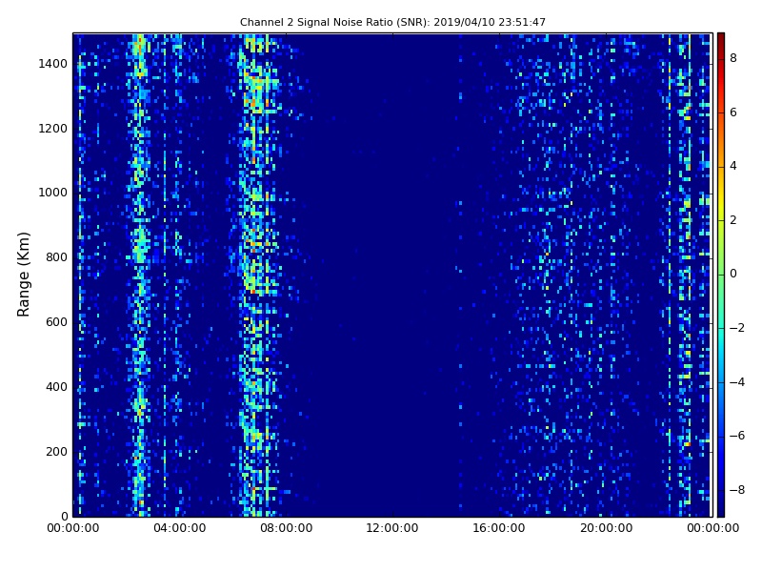Click the 800 range tick label
This screenshot has width=762, height=572.
click(56, 257)
